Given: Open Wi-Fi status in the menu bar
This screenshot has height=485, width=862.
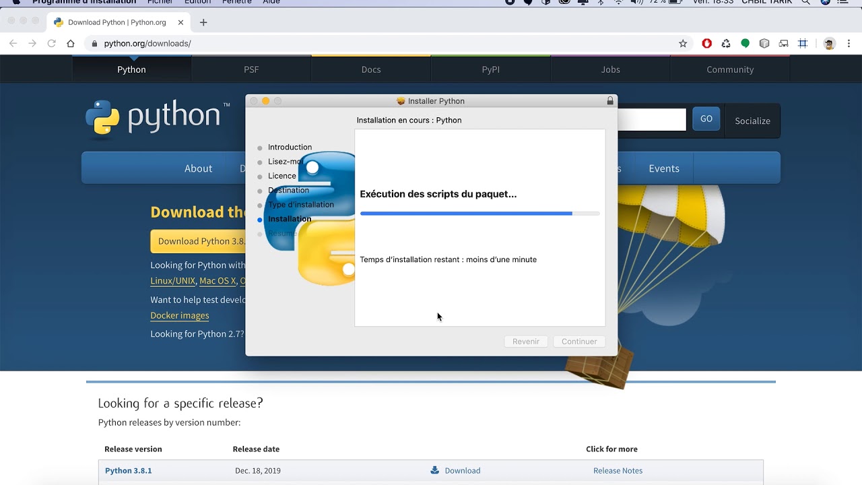Looking at the screenshot, I should pos(618,2).
